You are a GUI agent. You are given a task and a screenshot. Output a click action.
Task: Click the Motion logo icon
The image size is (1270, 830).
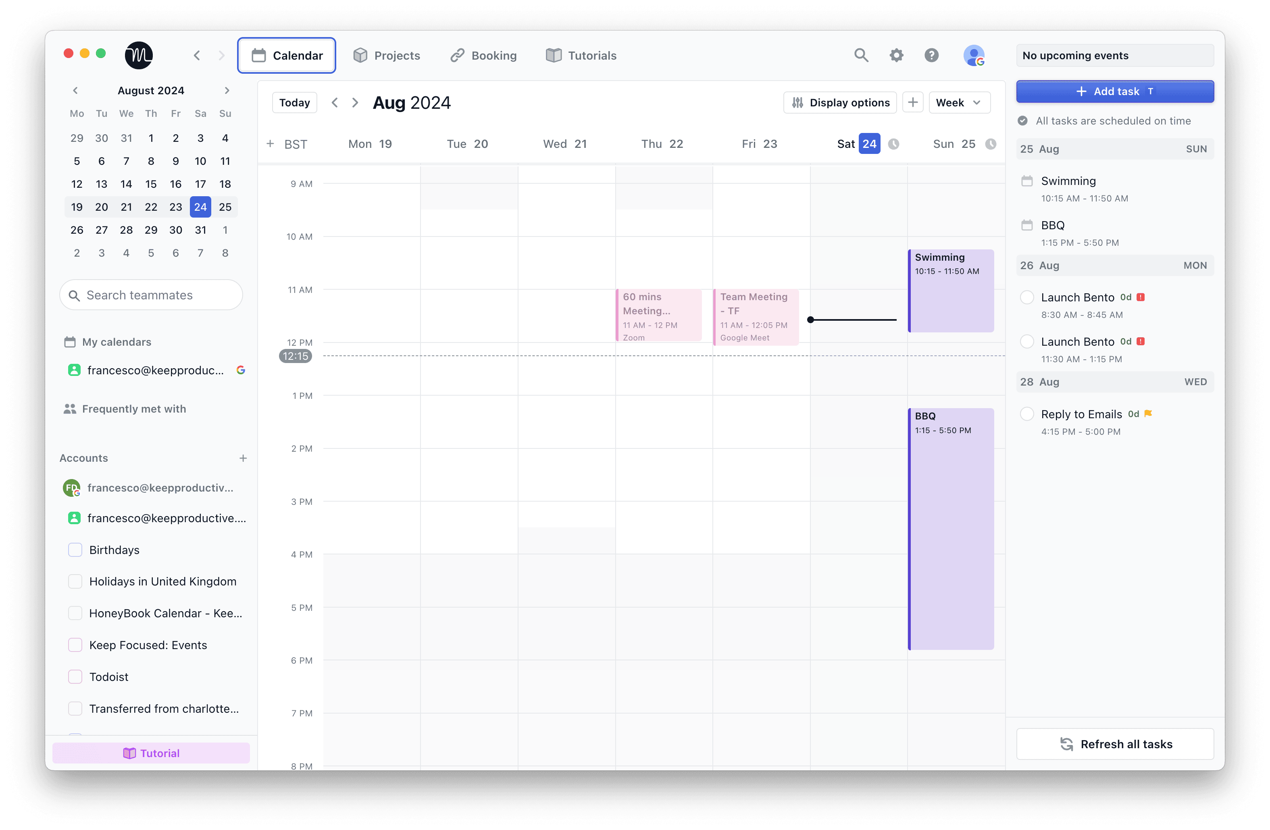(139, 56)
